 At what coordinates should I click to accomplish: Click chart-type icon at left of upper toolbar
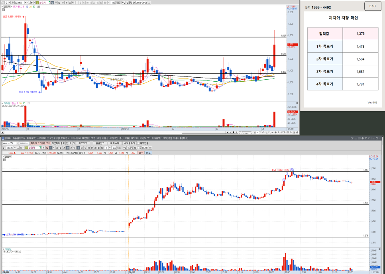click(2, 3)
